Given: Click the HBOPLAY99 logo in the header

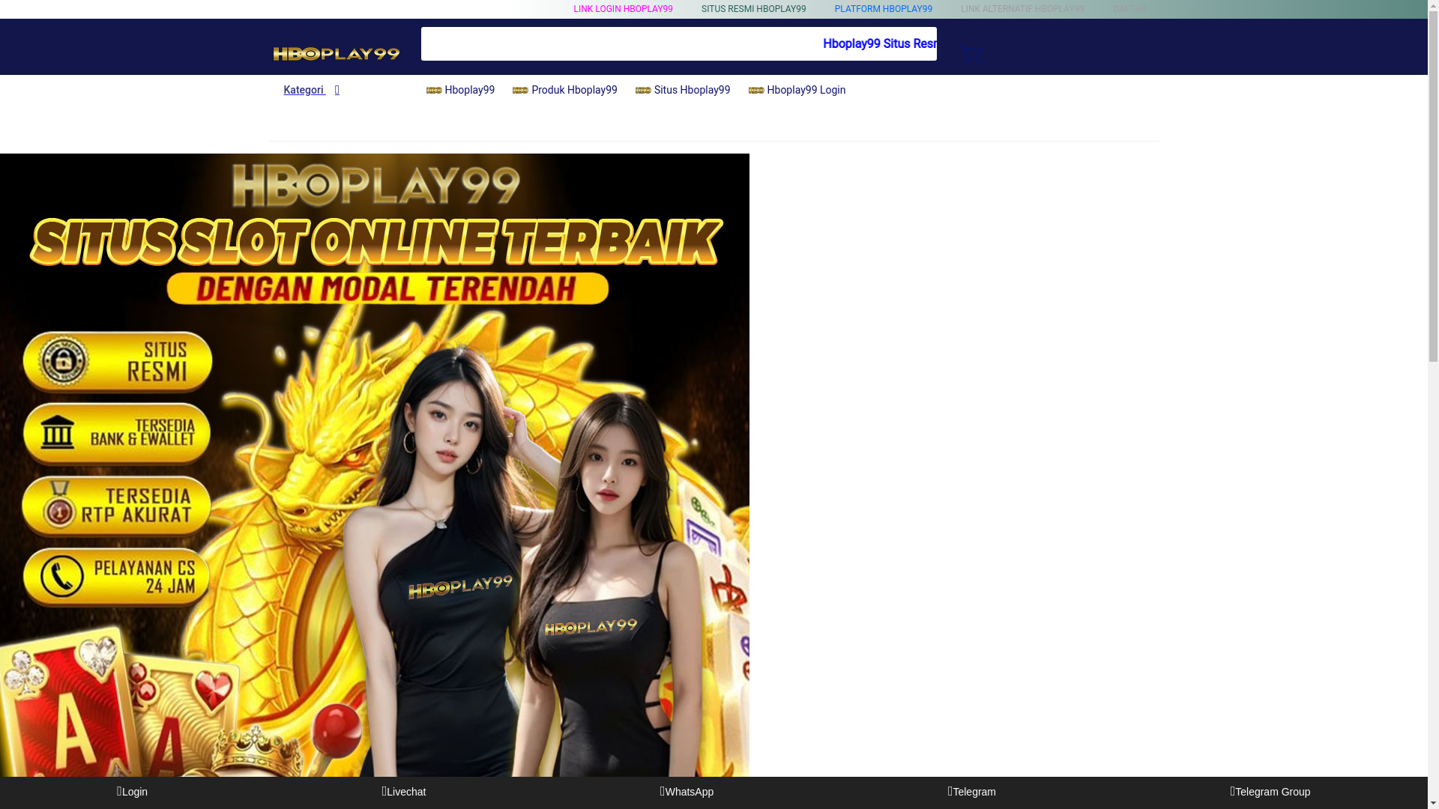Looking at the screenshot, I should point(336,53).
